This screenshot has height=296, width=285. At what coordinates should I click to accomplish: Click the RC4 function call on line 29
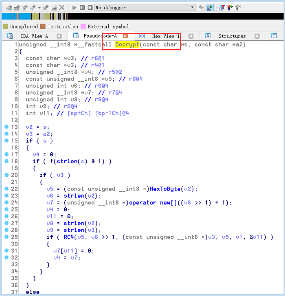[69, 237]
